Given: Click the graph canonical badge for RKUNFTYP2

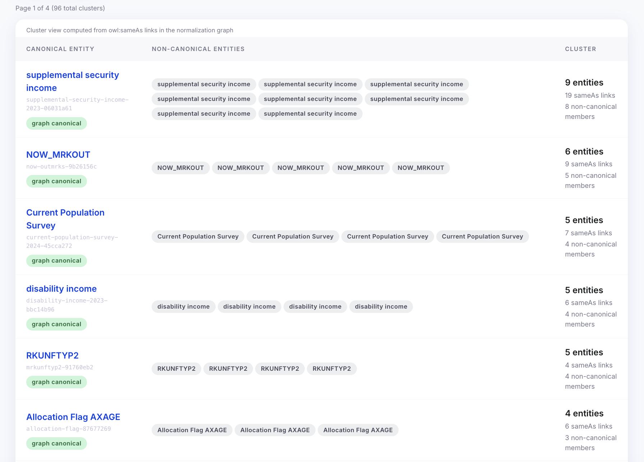Looking at the screenshot, I should tap(56, 382).
